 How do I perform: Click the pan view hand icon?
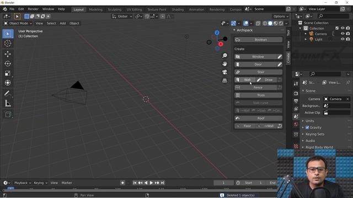224,64
